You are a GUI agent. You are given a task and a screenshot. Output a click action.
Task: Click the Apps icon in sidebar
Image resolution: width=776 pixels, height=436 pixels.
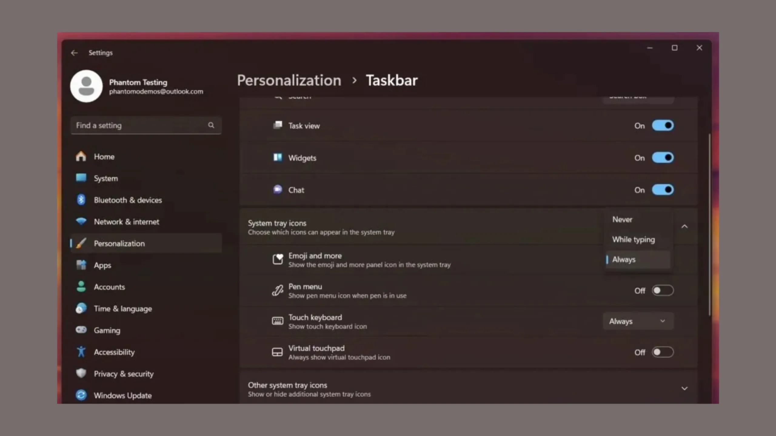point(81,265)
